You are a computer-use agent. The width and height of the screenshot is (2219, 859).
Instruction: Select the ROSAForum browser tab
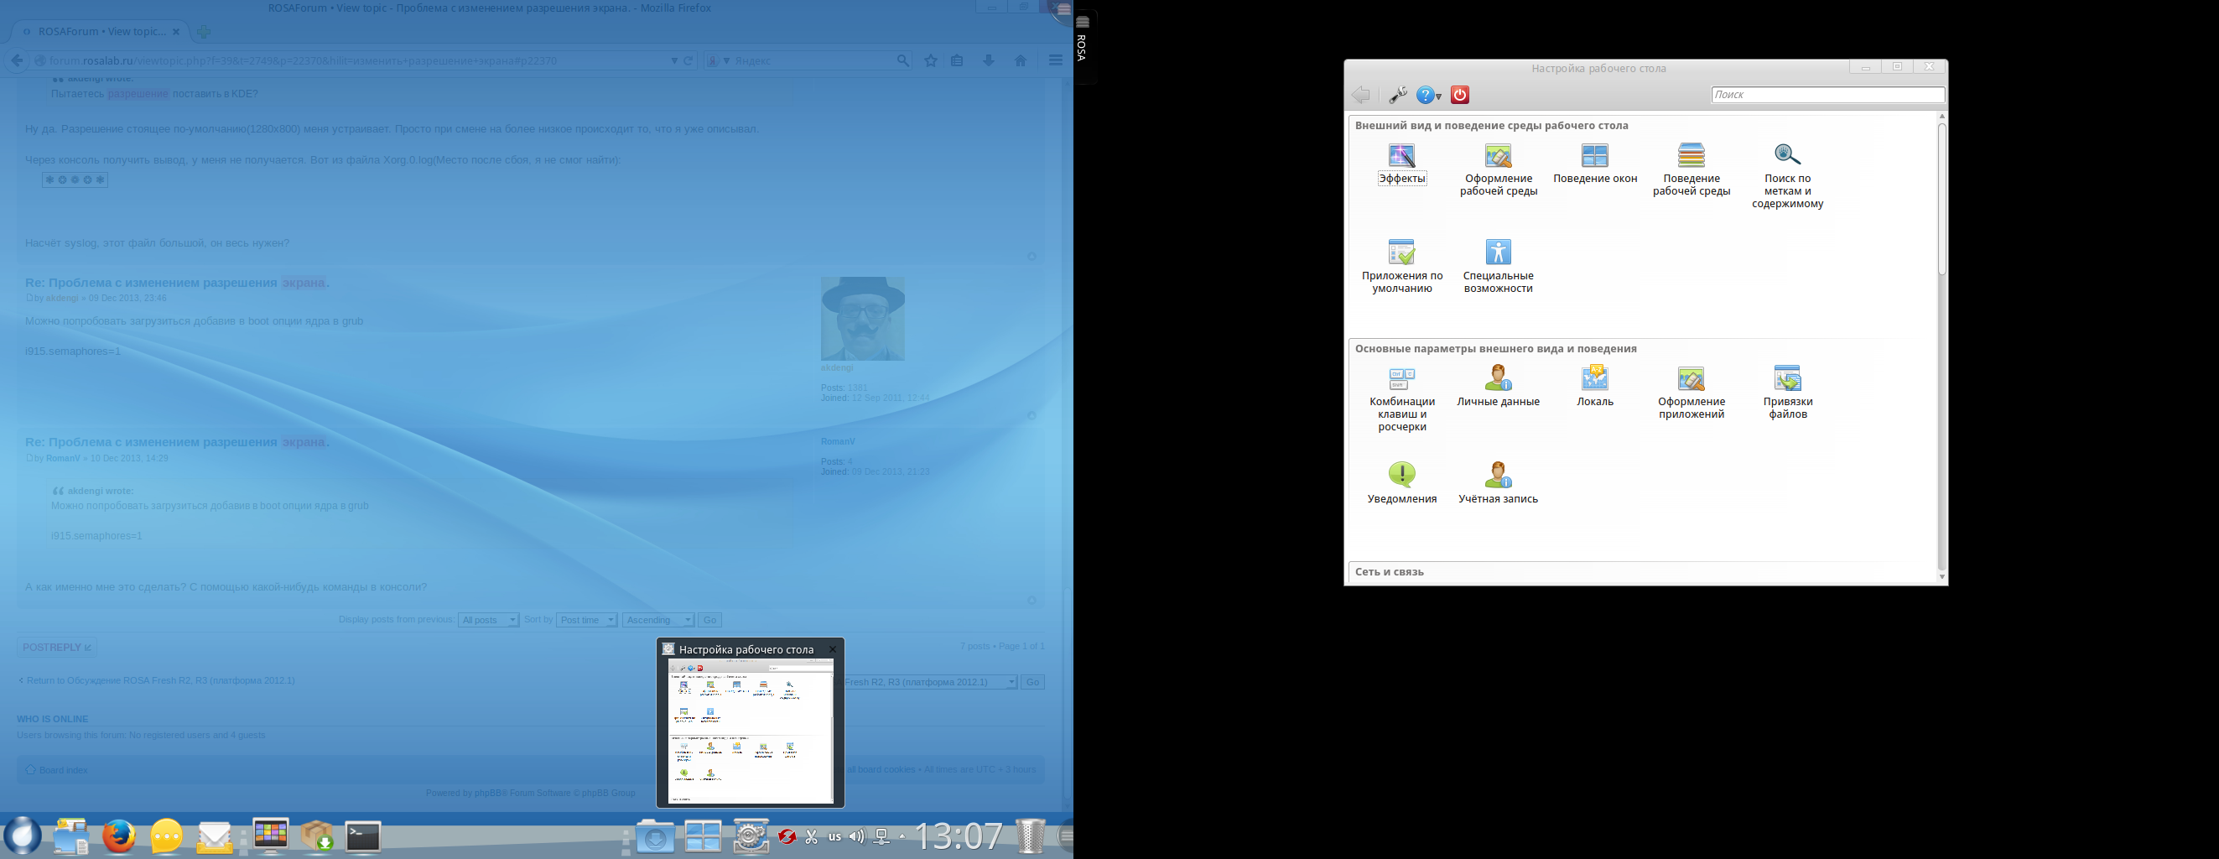pos(101,32)
